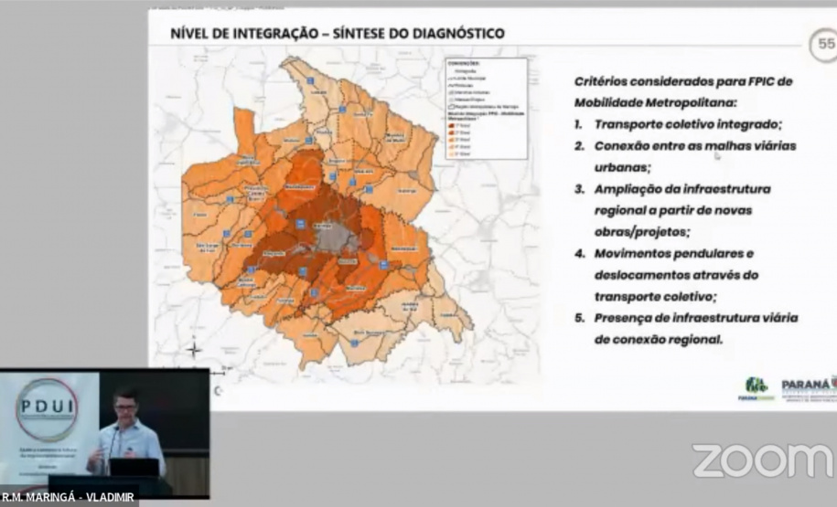Click the Zoom watermark logo
Viewport: 837px width, 507px height.
click(x=763, y=460)
